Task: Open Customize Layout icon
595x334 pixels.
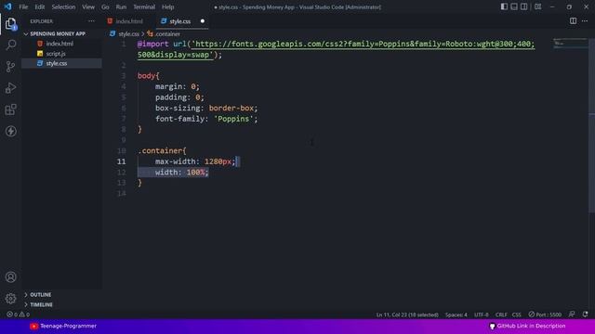Action: click(x=537, y=6)
